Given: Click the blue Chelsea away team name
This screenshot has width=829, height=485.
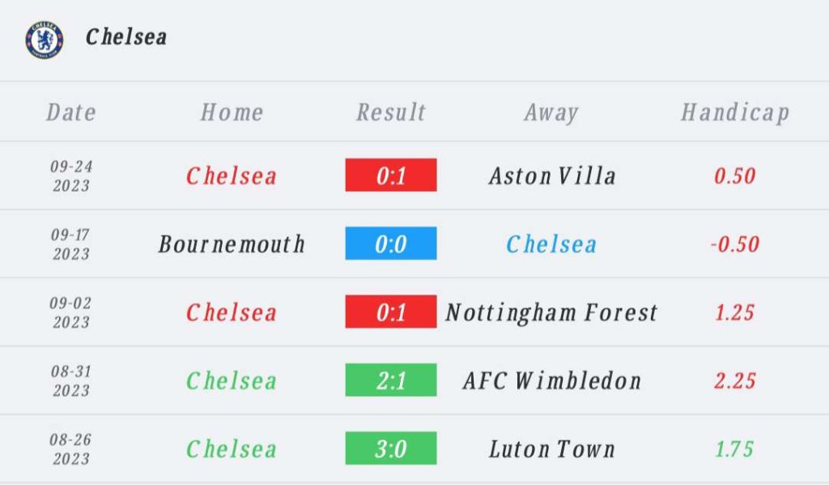Looking at the screenshot, I should (x=551, y=244).
